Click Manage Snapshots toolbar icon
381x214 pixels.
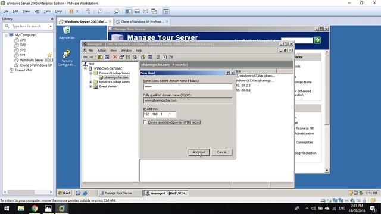117,11
